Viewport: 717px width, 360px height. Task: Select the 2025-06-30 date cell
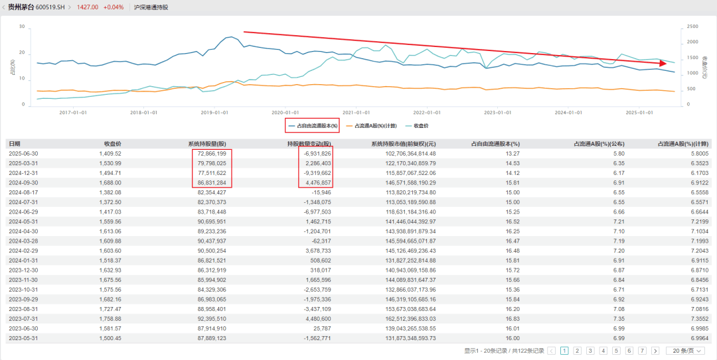point(23,154)
